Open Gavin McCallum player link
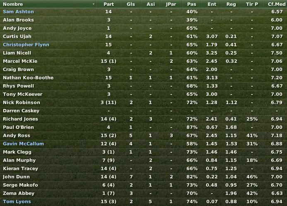The image size is (287, 206). point(24,144)
